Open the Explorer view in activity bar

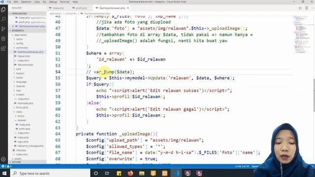tap(3, 9)
